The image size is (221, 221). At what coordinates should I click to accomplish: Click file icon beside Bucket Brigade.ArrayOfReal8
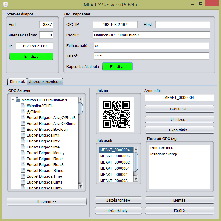coord(23,117)
